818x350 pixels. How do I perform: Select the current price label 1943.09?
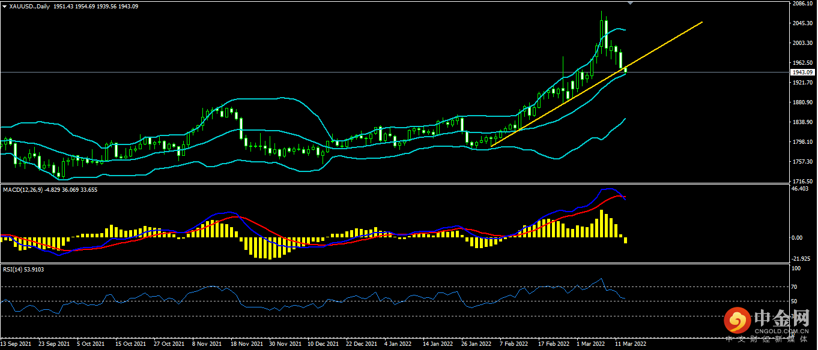[802, 72]
